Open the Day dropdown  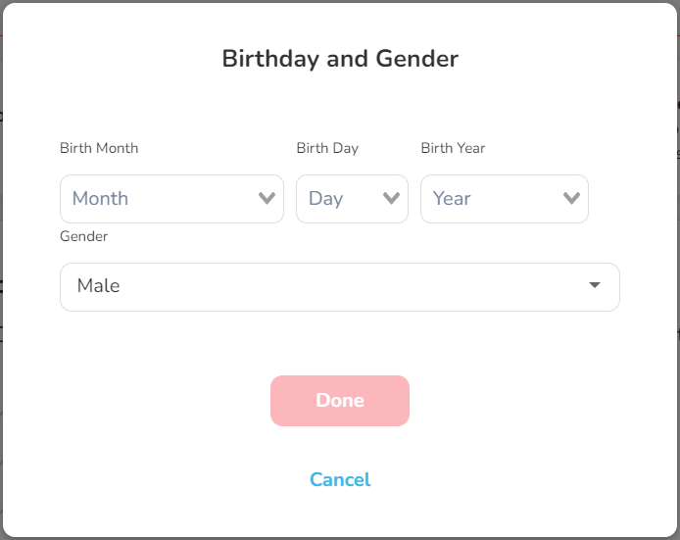click(352, 199)
